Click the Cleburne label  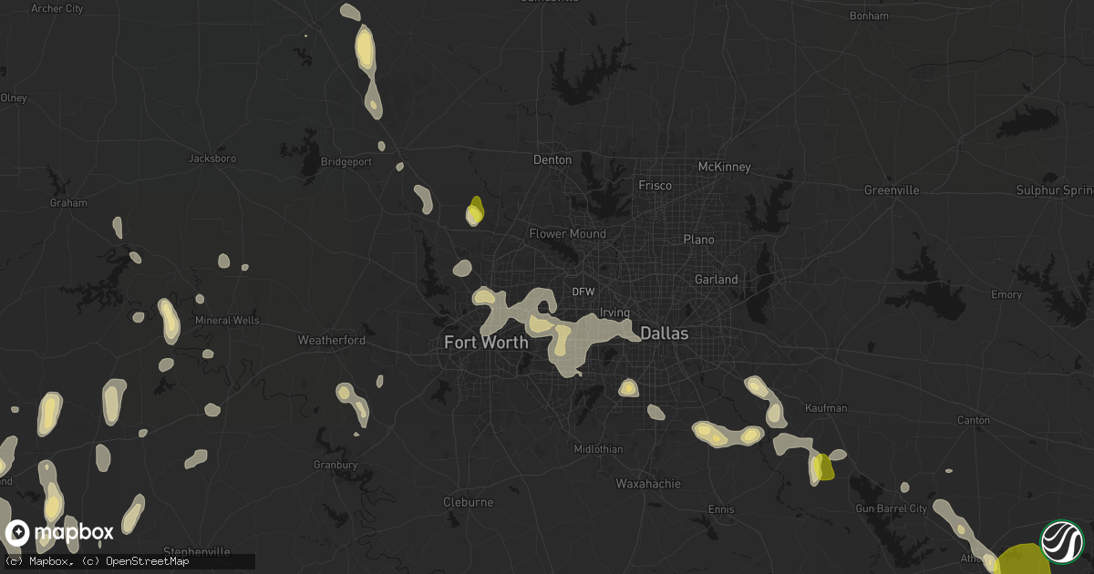468,502
